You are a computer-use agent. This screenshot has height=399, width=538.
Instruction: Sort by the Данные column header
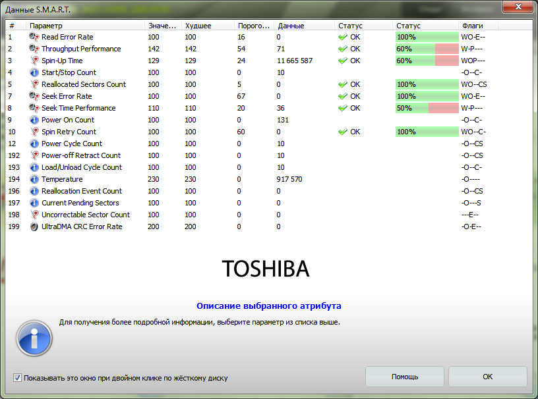tap(304, 26)
